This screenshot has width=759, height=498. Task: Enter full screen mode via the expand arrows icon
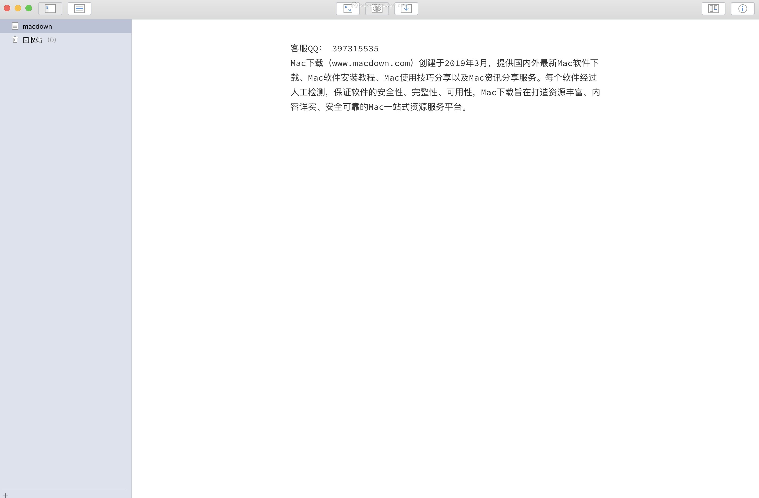click(348, 9)
